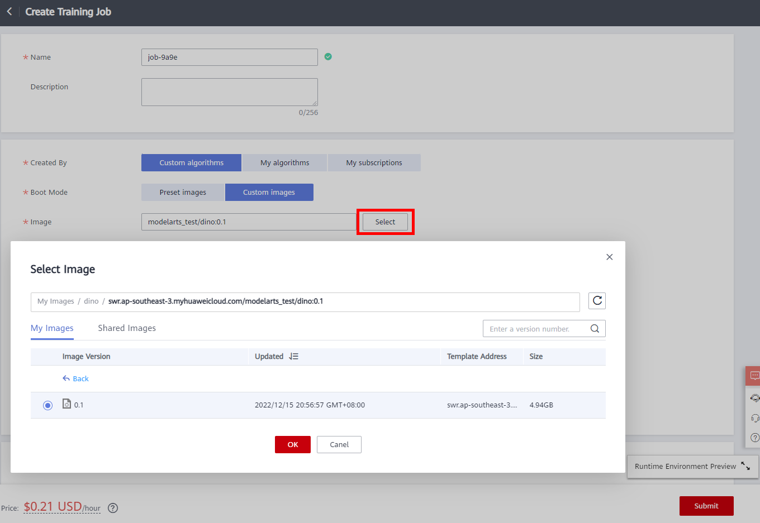Click the search magnifier in version number field
The width and height of the screenshot is (760, 523).
pyautogui.click(x=595, y=329)
